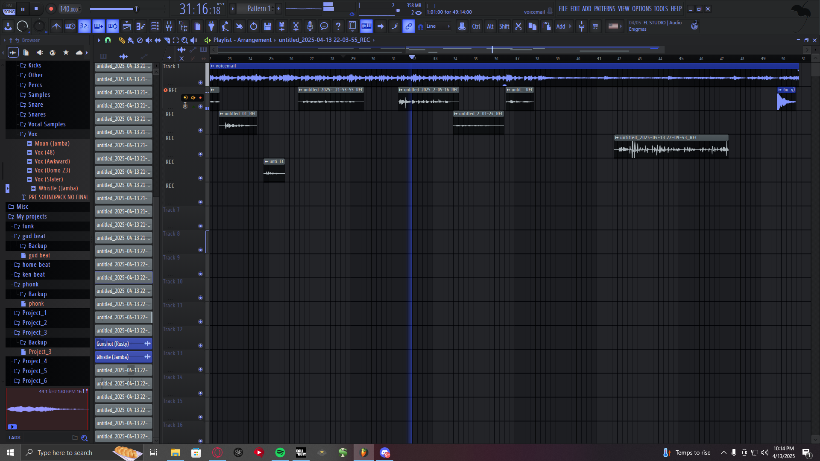Toggle PAT/SONG mode switch
Image resolution: width=820 pixels, height=461 pixels.
(x=9, y=9)
